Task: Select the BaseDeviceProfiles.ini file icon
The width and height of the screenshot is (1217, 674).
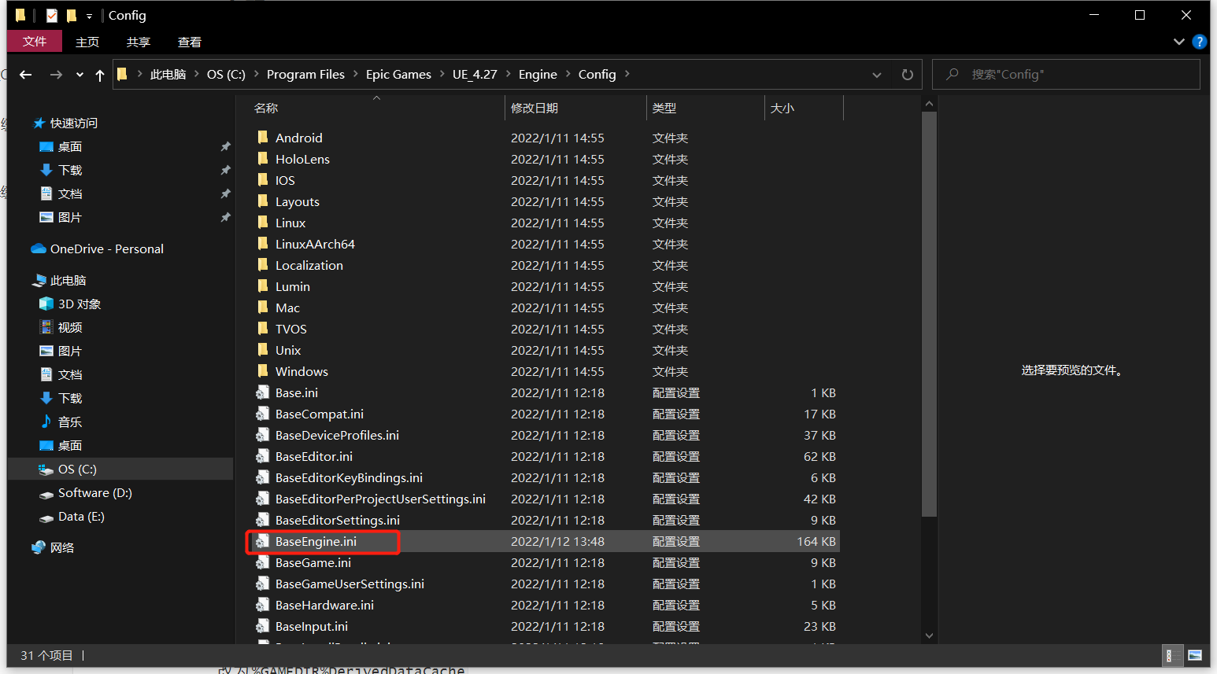Action: coord(263,434)
